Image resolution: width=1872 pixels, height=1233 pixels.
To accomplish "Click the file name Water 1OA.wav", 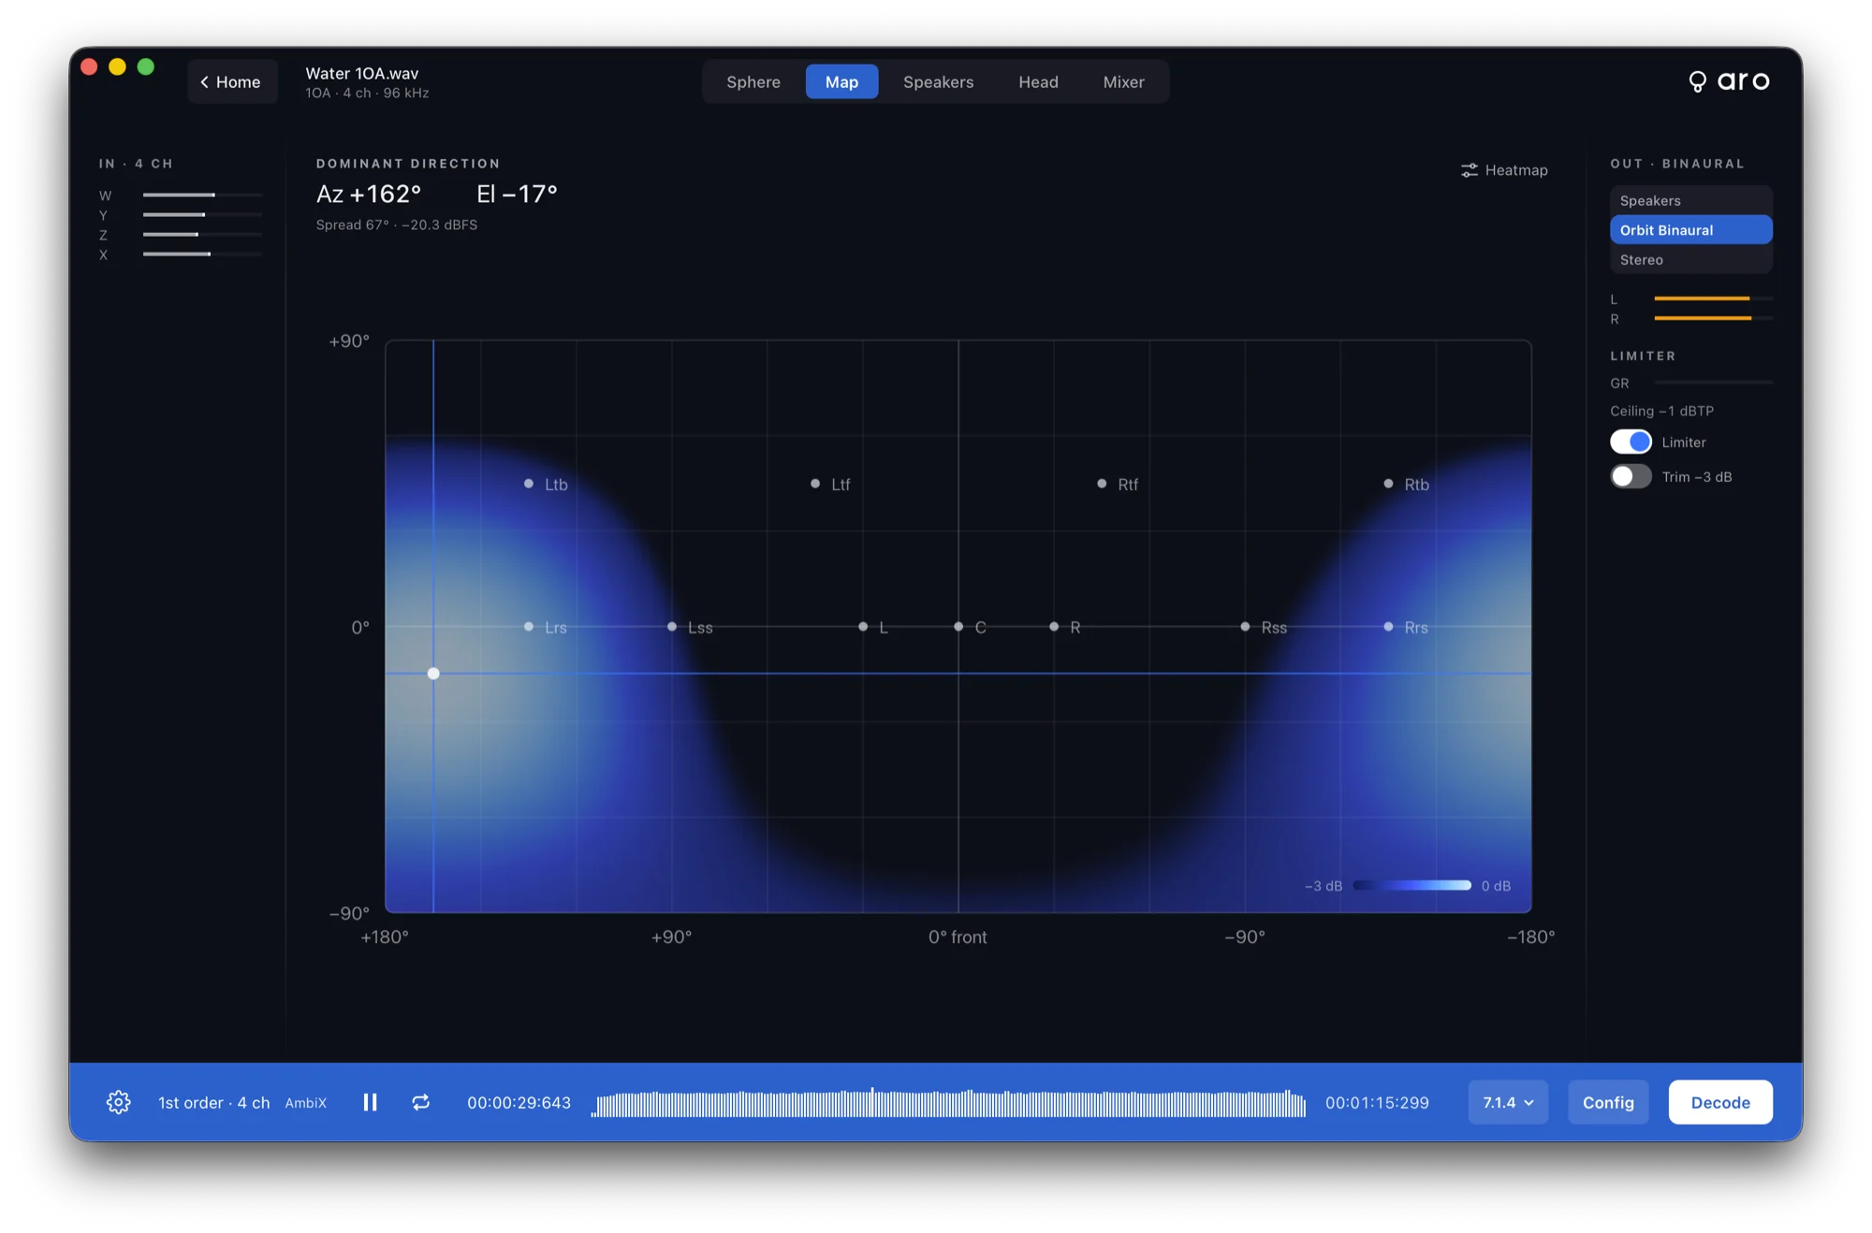I will click(x=362, y=73).
